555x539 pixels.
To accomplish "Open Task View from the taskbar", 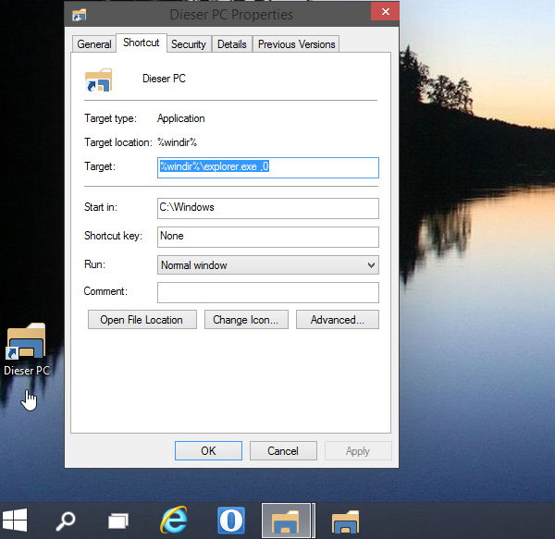I will point(118,521).
